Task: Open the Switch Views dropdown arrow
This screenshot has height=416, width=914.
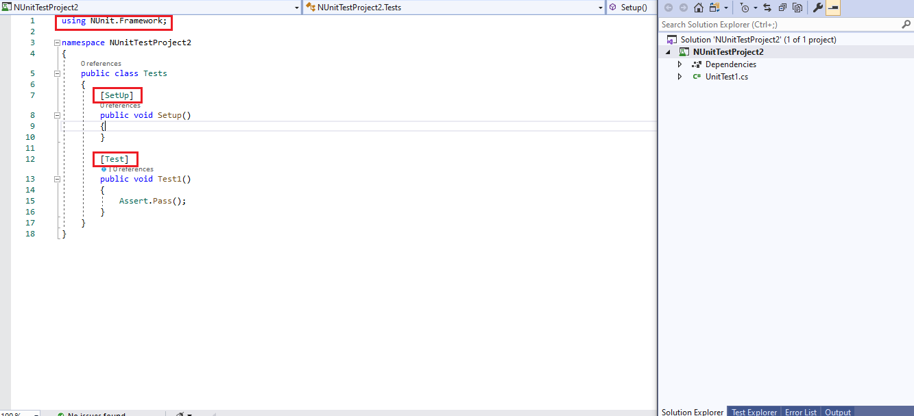Action: (x=725, y=8)
